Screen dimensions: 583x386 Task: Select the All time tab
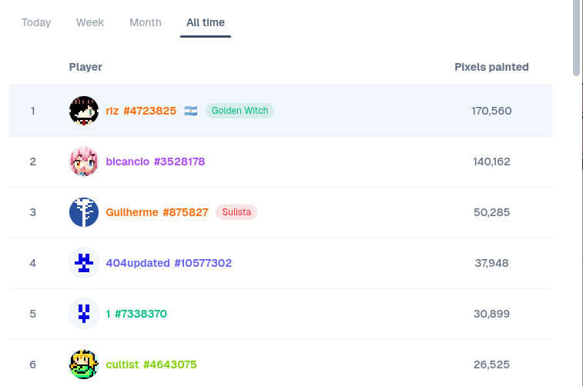click(206, 22)
